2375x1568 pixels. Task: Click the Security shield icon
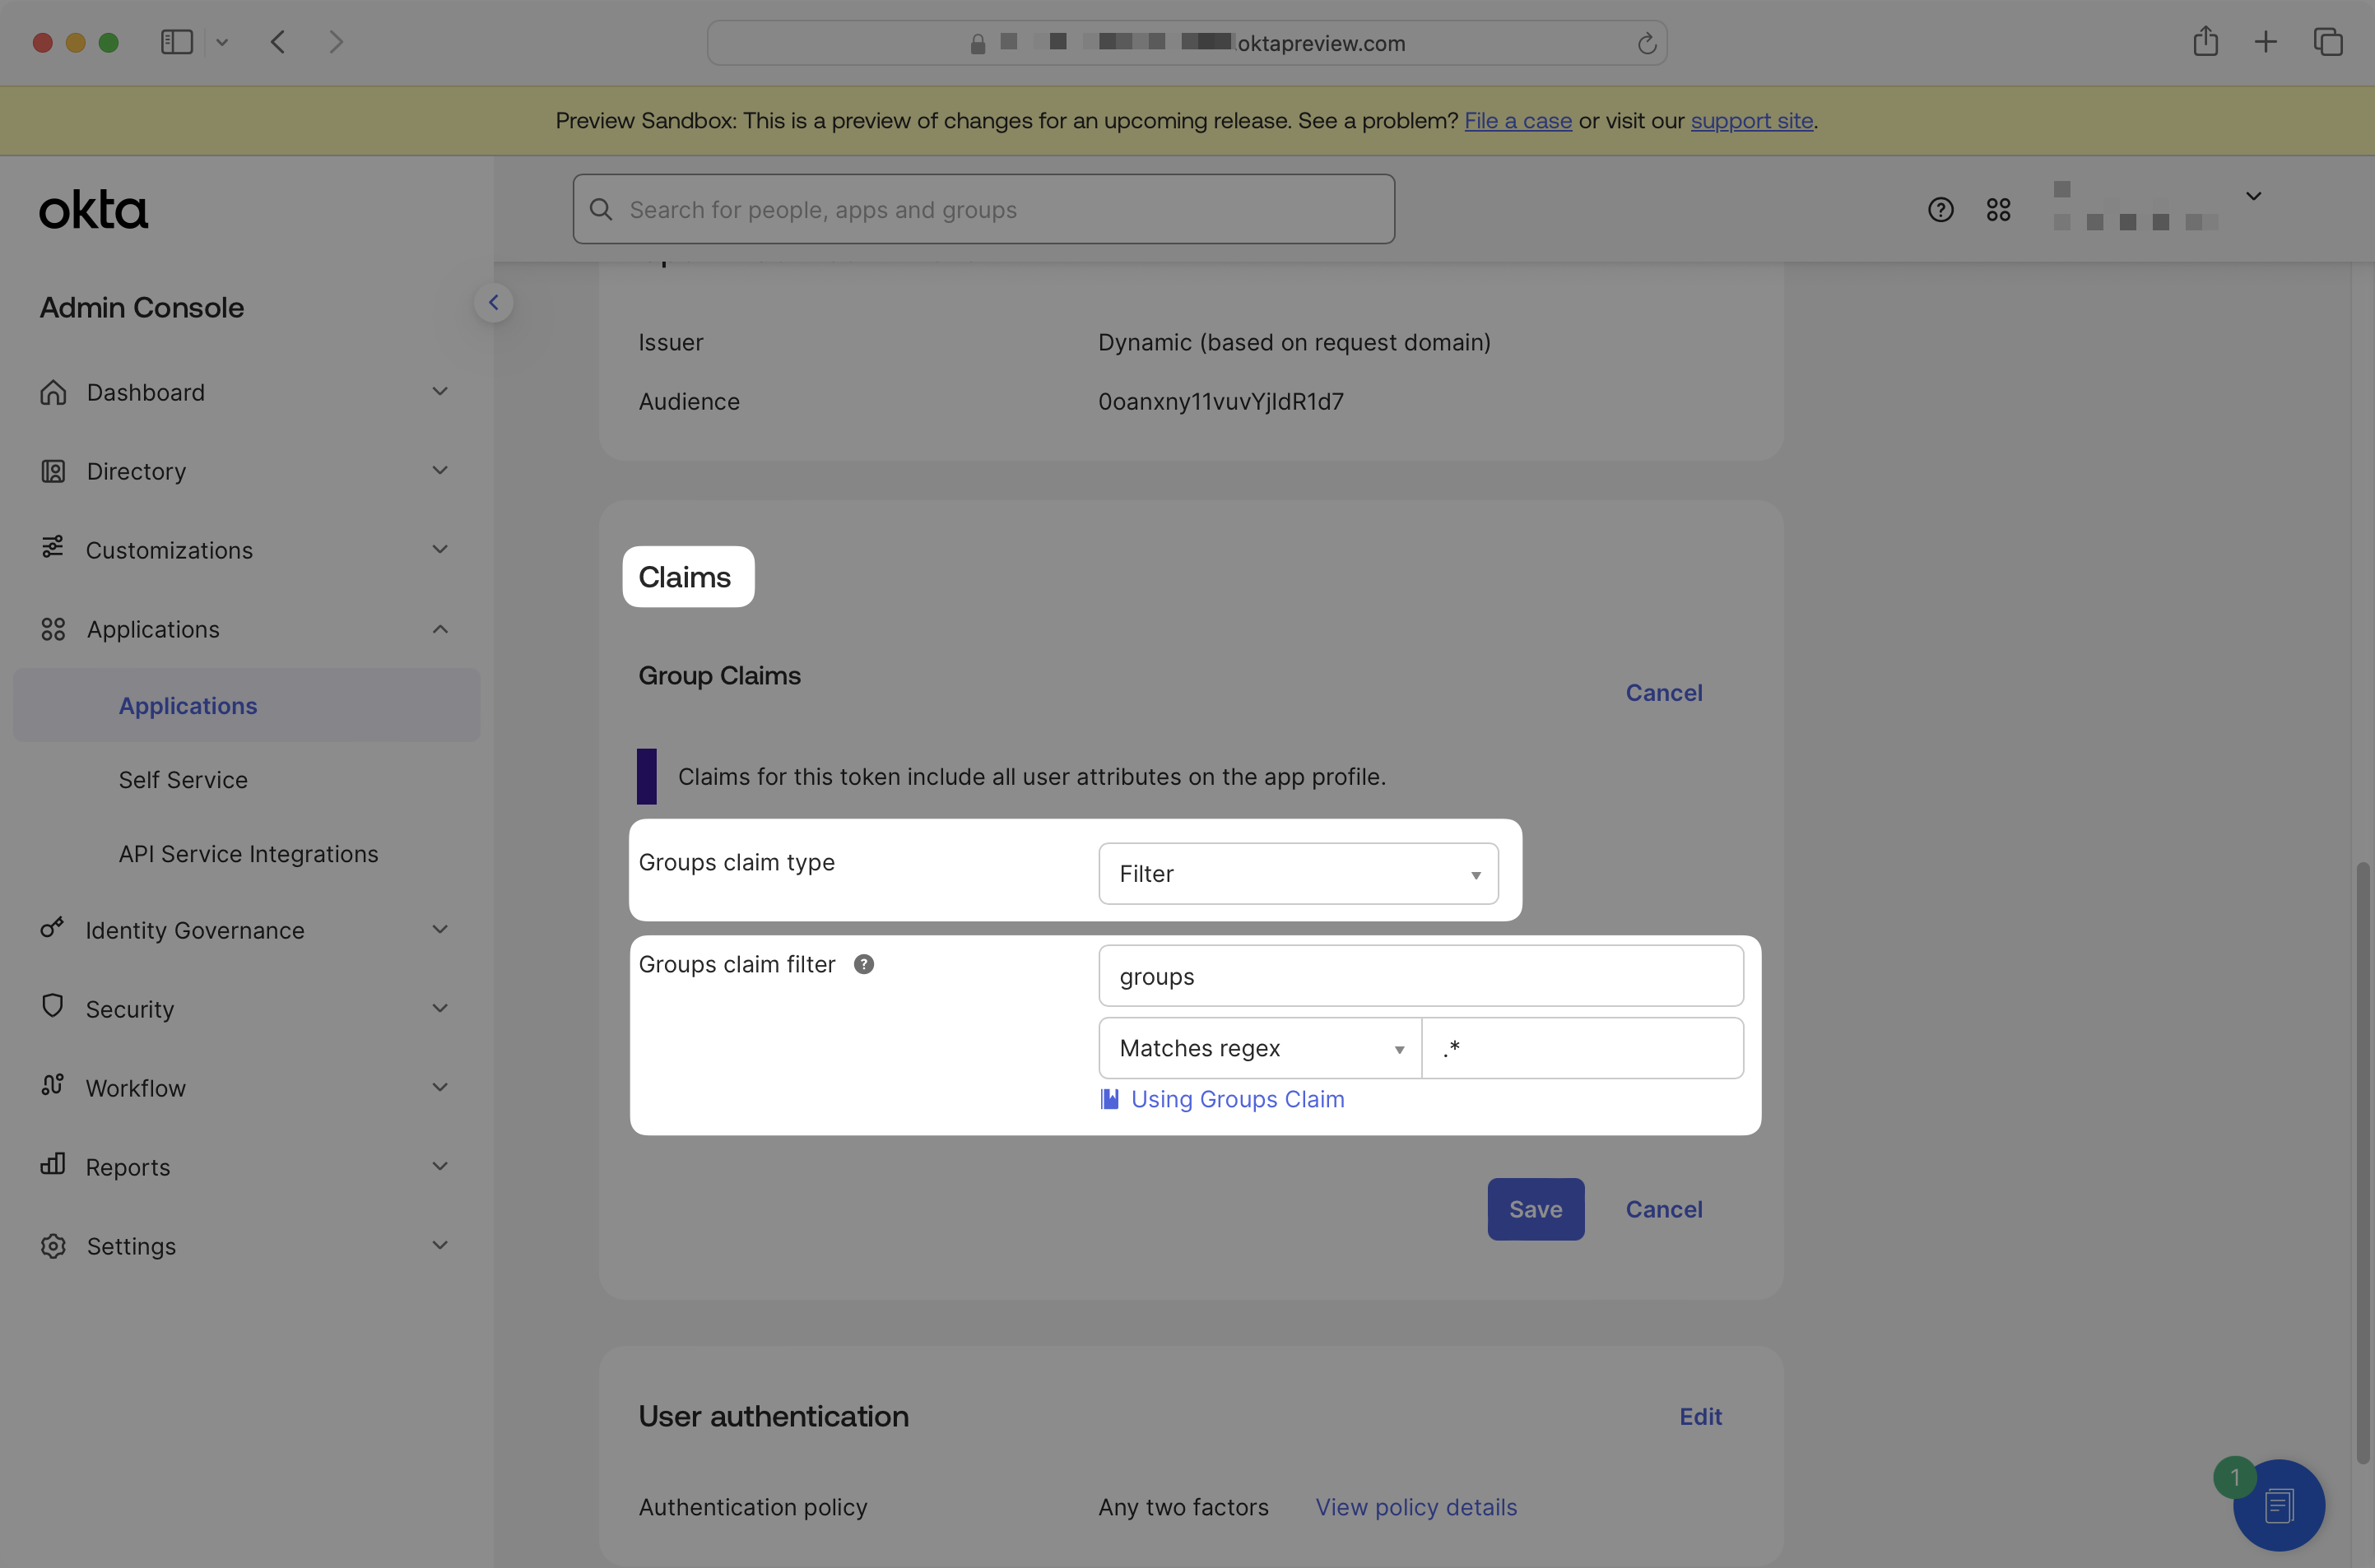(x=53, y=1008)
